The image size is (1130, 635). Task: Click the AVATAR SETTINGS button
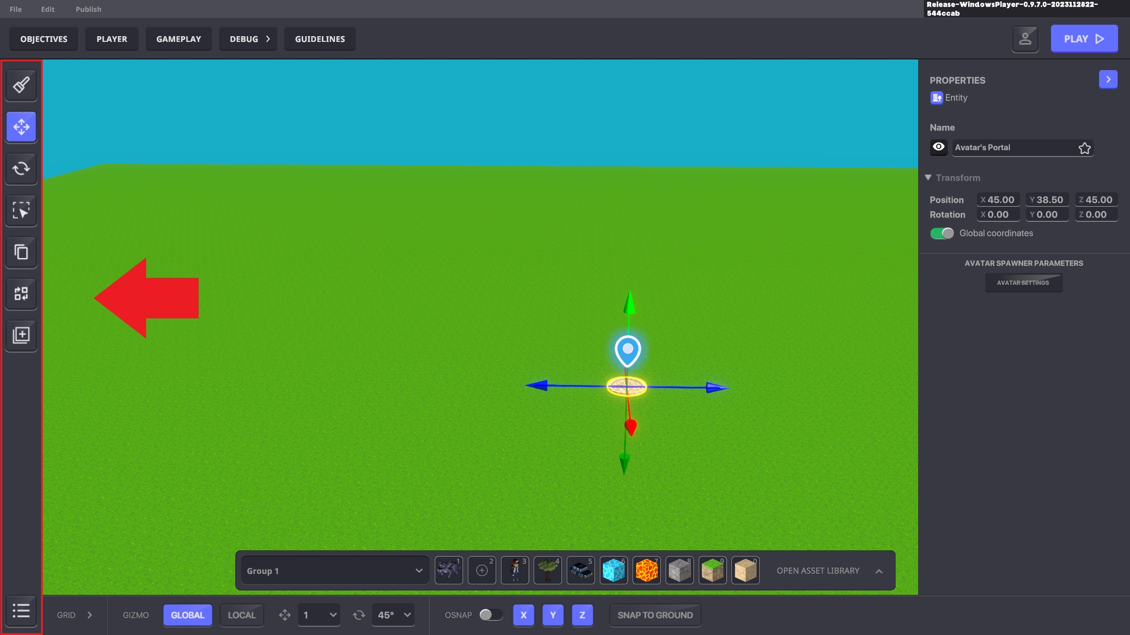(1023, 283)
